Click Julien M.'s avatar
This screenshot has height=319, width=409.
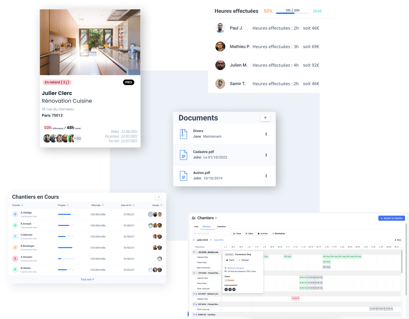coord(220,65)
